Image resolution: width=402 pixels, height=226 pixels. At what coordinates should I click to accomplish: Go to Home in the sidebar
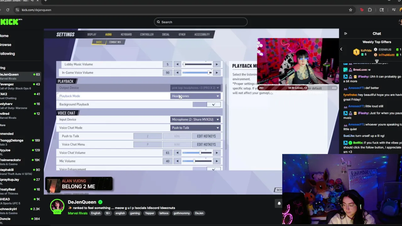coord(4,36)
